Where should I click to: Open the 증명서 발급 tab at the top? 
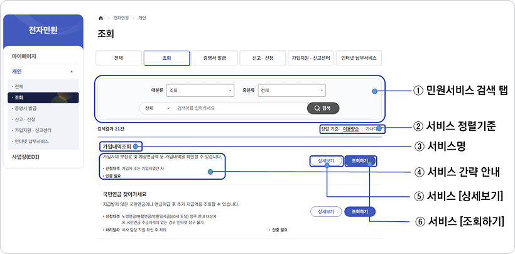pyautogui.click(x=214, y=58)
